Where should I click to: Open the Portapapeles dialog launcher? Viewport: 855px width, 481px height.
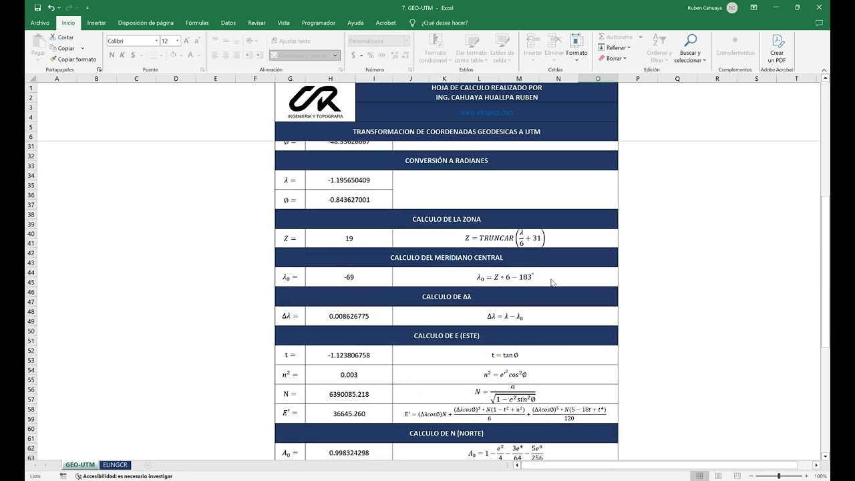click(x=99, y=69)
